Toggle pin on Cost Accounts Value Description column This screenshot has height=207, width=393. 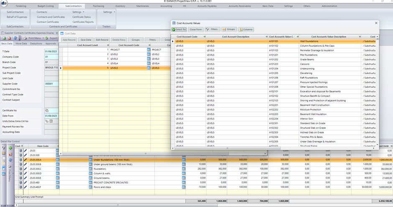tap(360, 37)
